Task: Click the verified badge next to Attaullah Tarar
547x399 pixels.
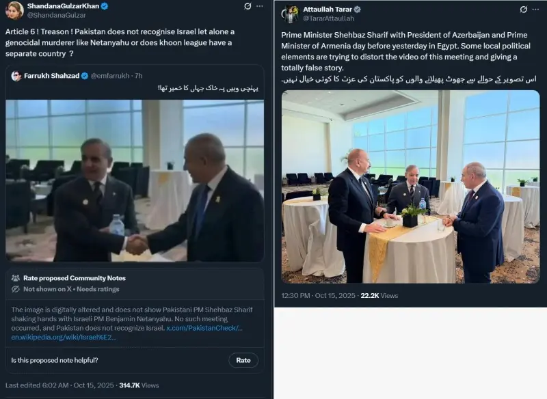Action: [x=358, y=10]
